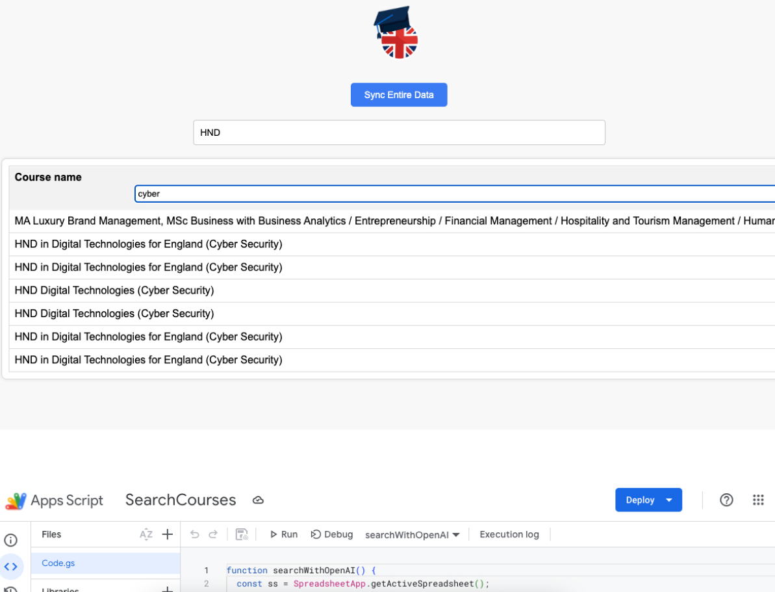
Task: Click the cloud save status icon
Action: (x=258, y=500)
